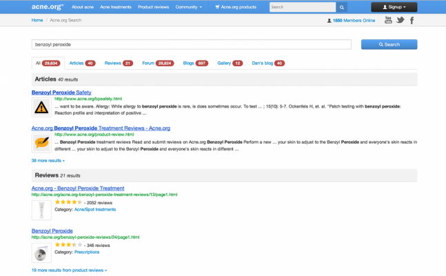Image resolution: width=446 pixels, height=276 pixels.
Task: Open About acne menu item
Action: click(x=83, y=7)
